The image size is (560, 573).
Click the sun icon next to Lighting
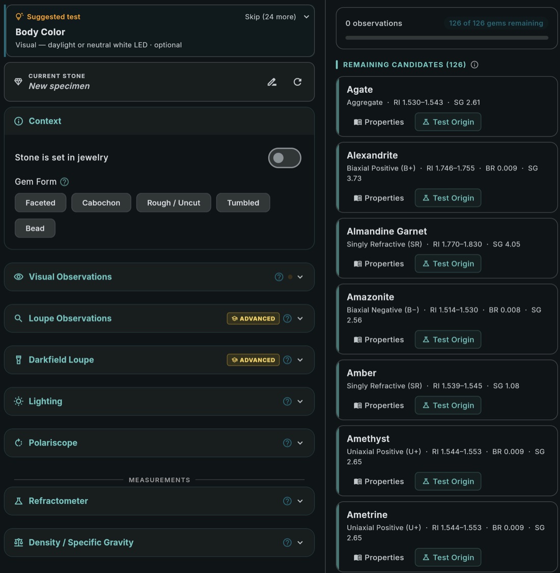(18, 401)
